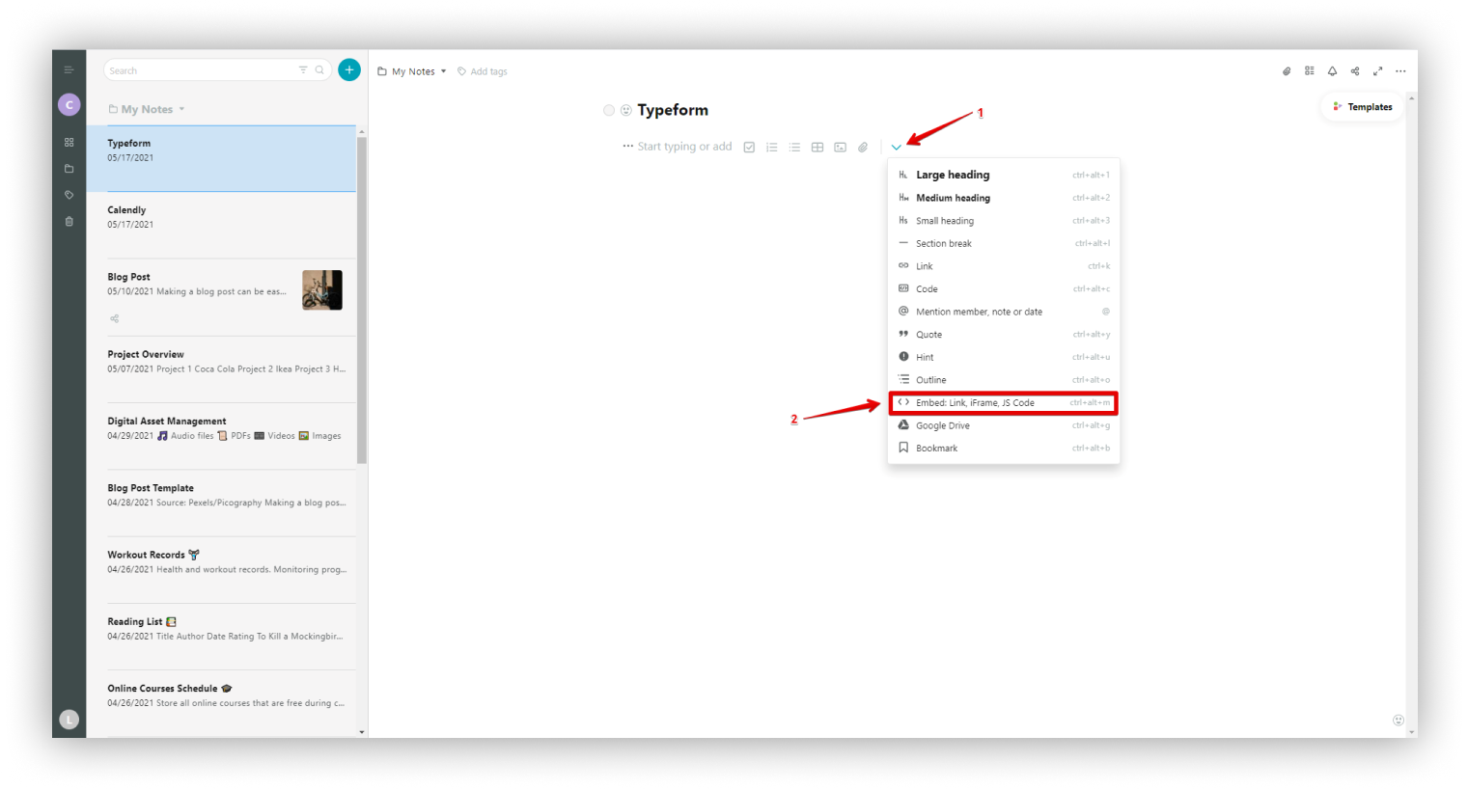The image size is (1468, 790).
Task: Expand the note to full screen
Action: (x=1378, y=71)
